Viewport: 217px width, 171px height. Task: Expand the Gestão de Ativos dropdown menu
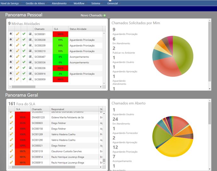point(36,3)
